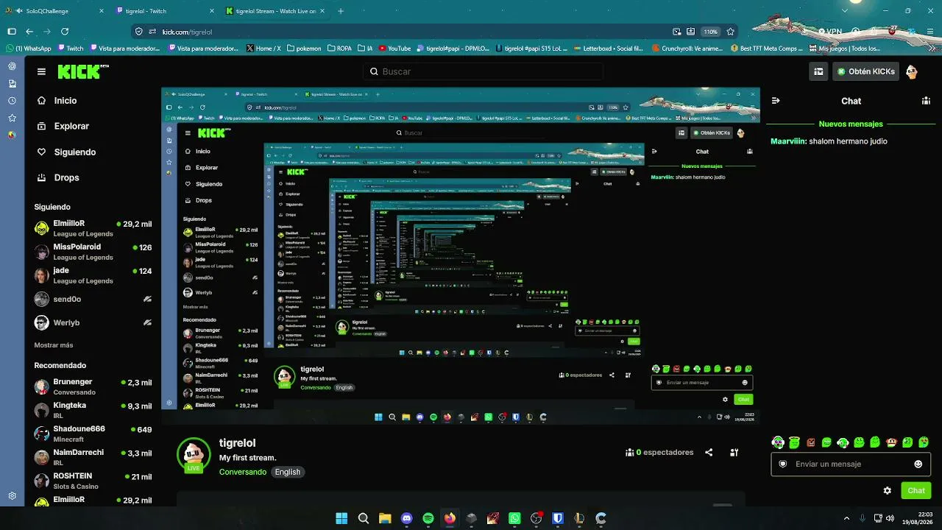Open MissPolaroid's channel
This screenshot has height=530, width=942.
pyautogui.click(x=93, y=252)
